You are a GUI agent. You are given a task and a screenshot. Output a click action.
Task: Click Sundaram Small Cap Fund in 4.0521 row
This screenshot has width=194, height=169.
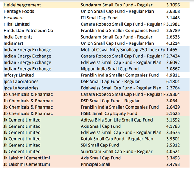[116, 152]
